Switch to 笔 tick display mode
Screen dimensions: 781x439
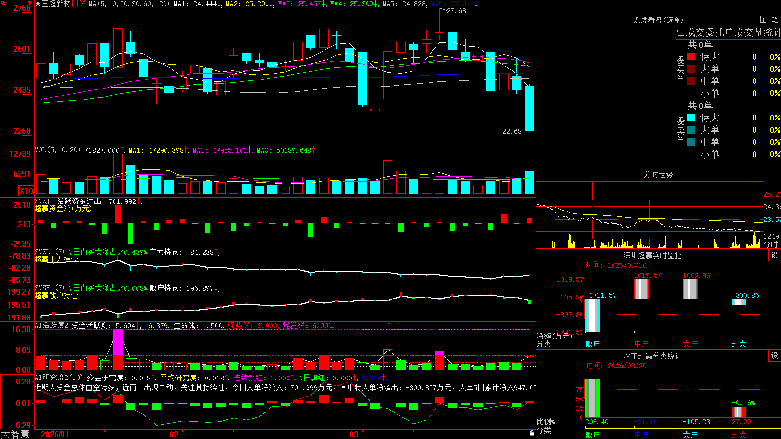pos(775,20)
